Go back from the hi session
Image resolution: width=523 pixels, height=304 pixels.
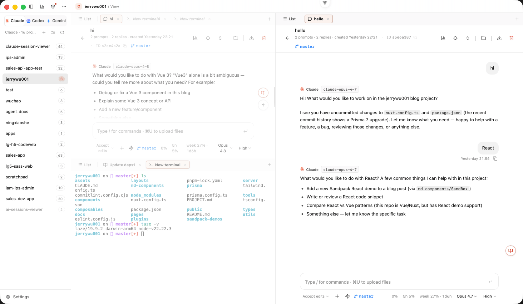pos(83,38)
